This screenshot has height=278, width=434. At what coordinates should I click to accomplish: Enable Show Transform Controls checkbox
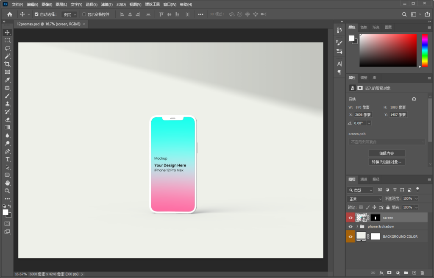pos(84,14)
